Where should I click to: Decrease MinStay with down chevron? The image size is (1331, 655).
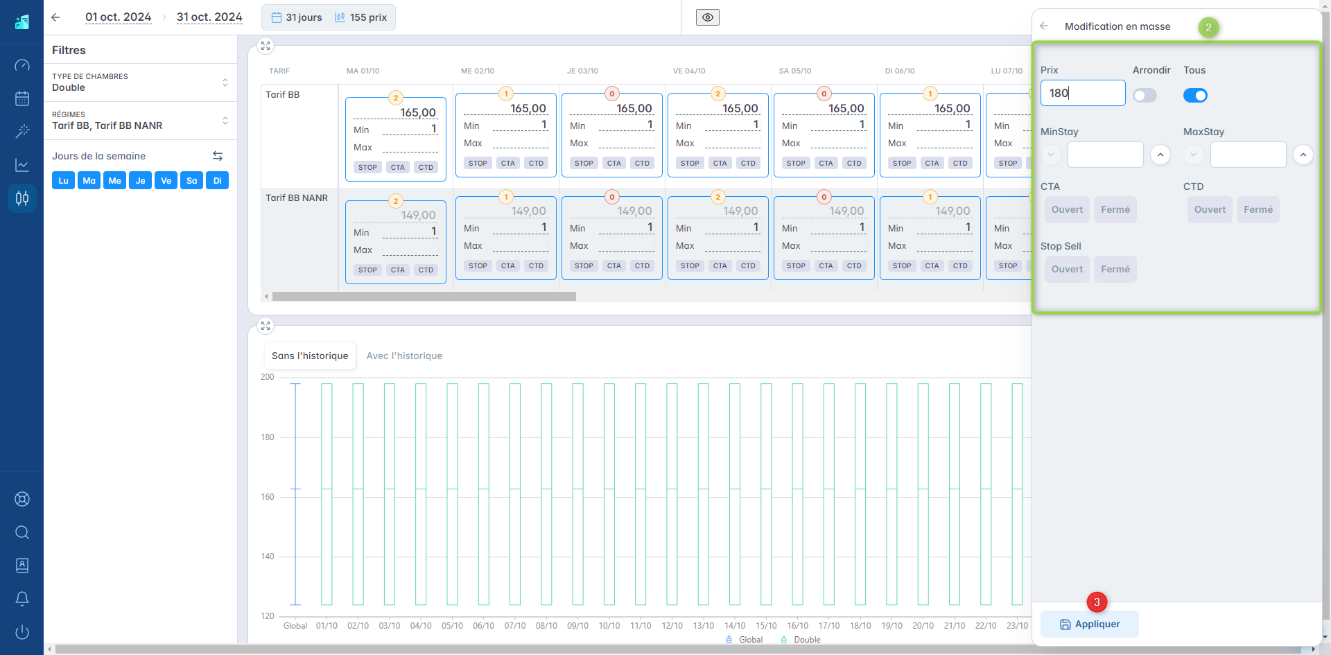pos(1051,155)
